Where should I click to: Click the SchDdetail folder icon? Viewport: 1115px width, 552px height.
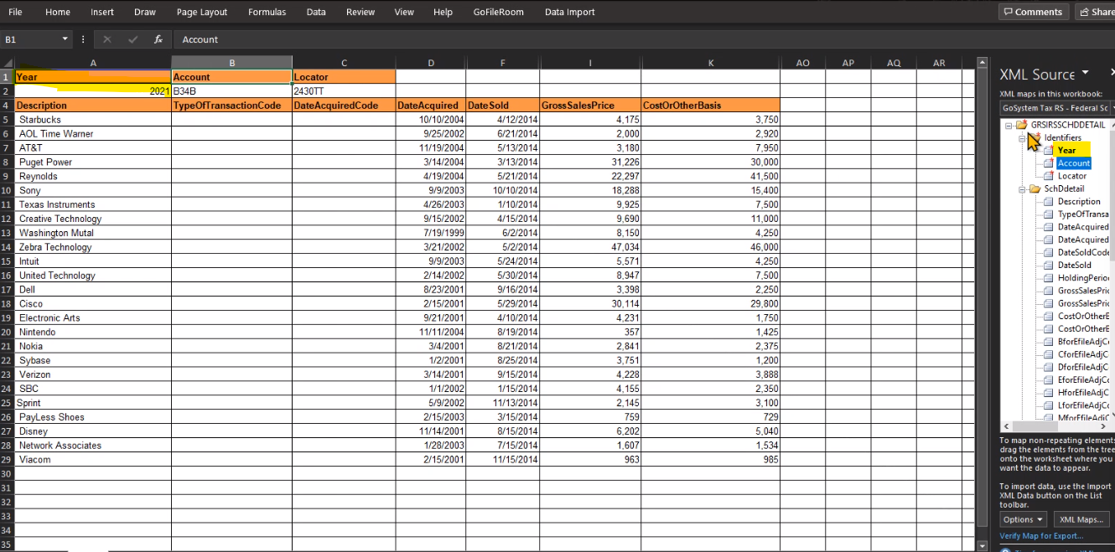(1035, 188)
